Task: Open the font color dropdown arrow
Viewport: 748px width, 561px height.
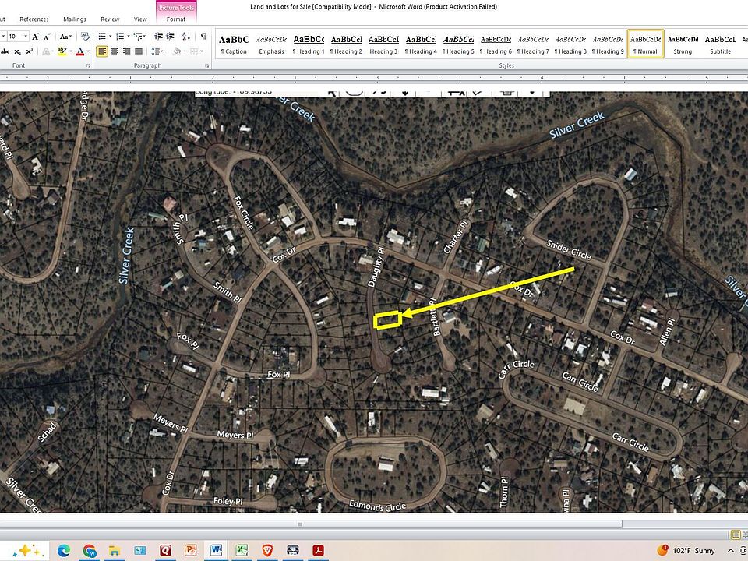Action: pos(88,51)
